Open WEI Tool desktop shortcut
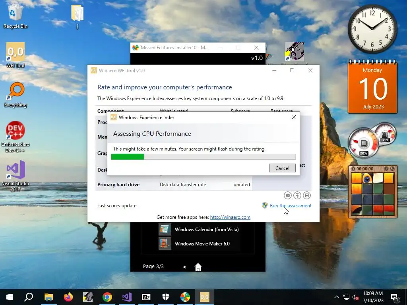407x305 pixels. coord(16,55)
